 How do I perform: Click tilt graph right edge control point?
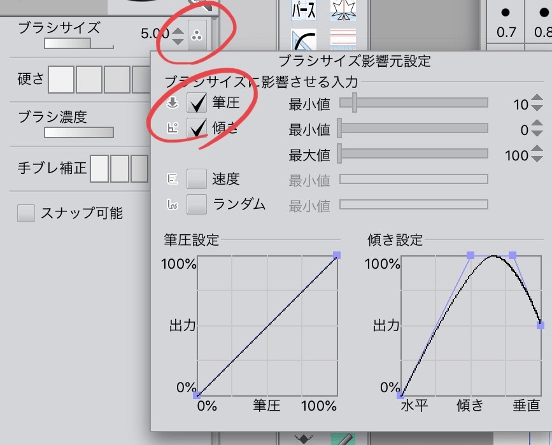[x=541, y=325]
